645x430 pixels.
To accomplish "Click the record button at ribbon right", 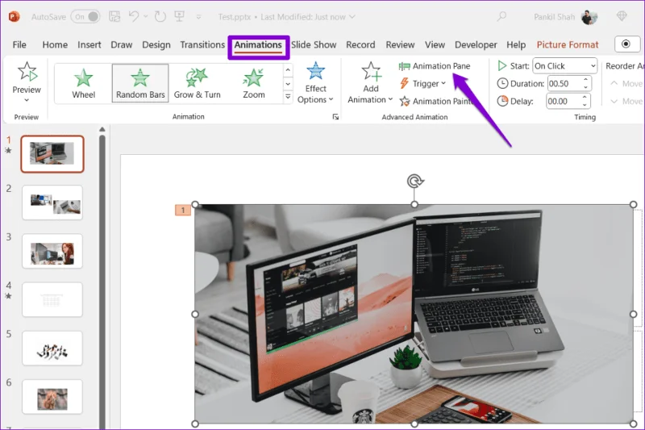I will [626, 44].
